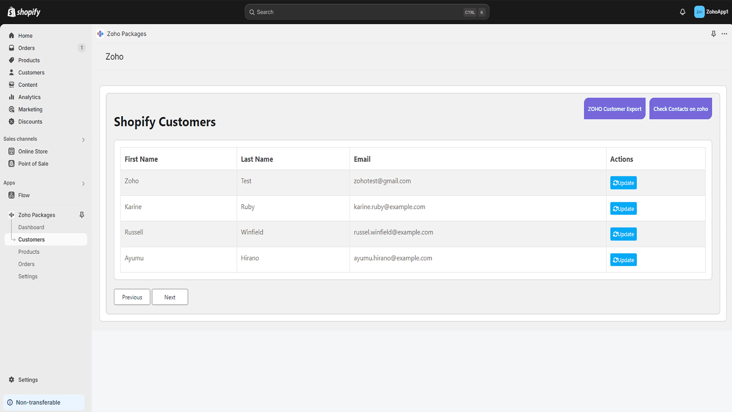Focus the top Search field
This screenshot has height=412, width=732.
pos(357,12)
